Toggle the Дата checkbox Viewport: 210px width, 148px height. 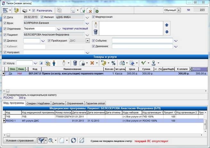coord(5,17)
